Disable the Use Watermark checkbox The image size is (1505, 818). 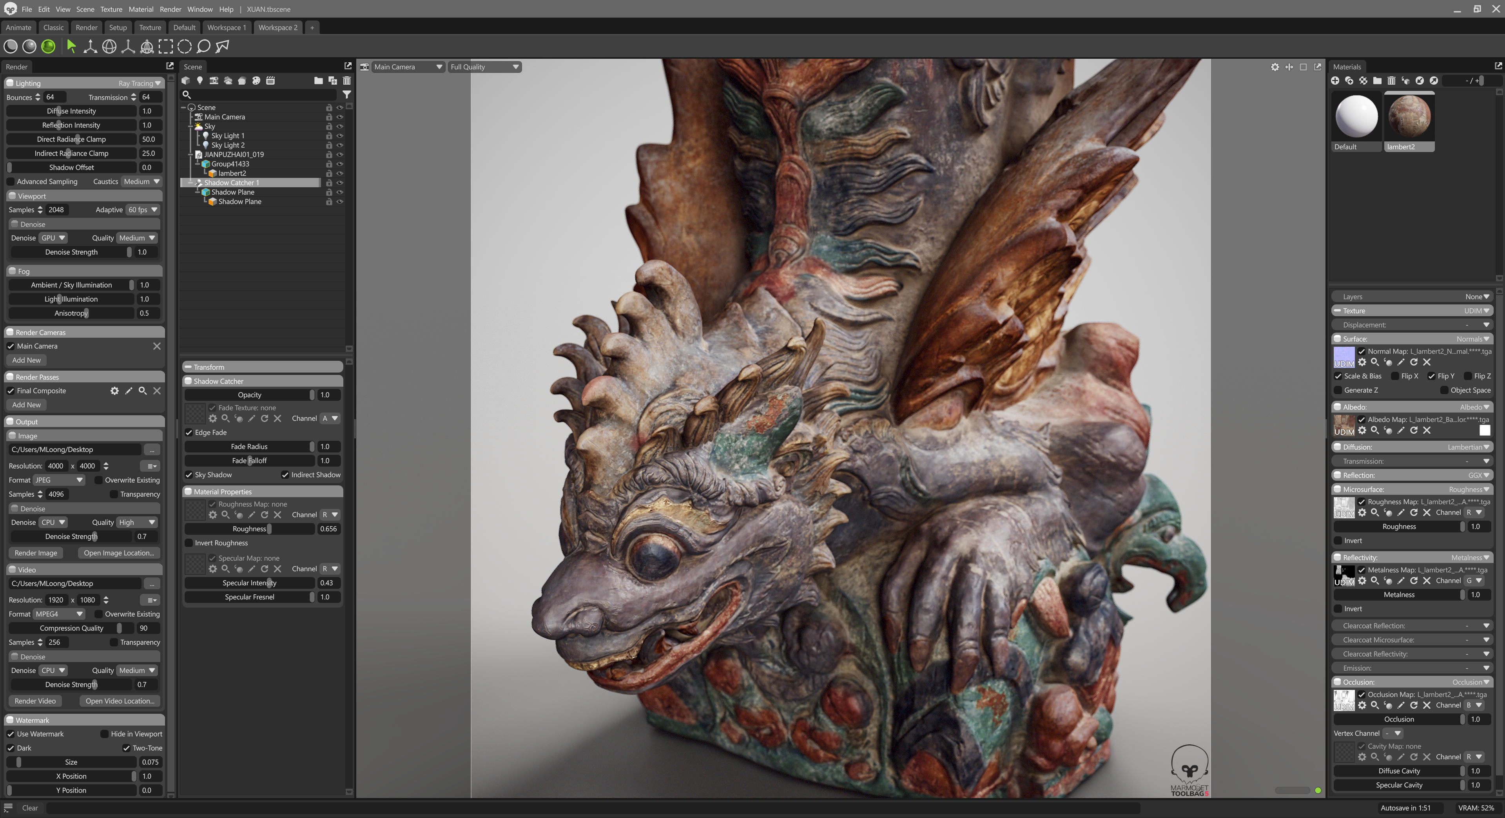click(x=11, y=734)
